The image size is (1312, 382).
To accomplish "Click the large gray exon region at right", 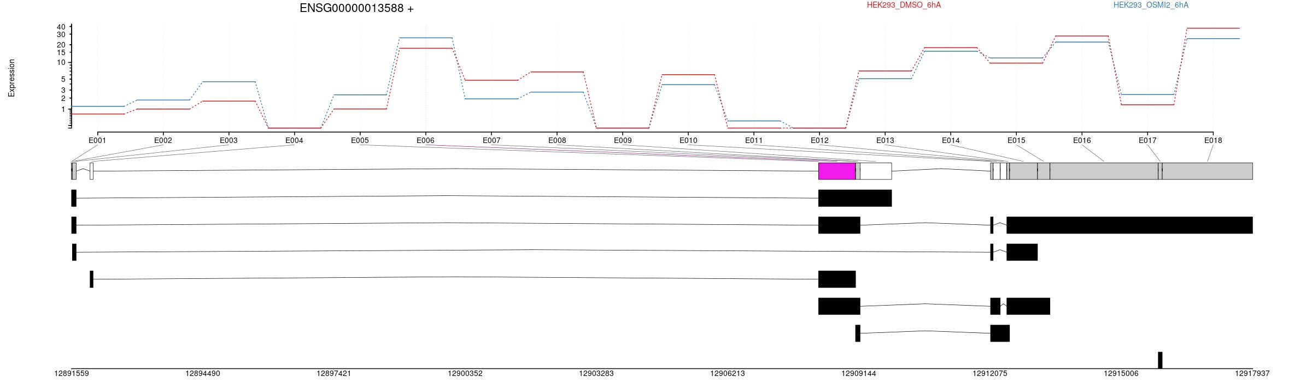I will coord(1104,171).
